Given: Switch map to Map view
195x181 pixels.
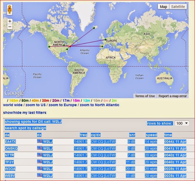Looking at the screenshot, I should point(164,7).
